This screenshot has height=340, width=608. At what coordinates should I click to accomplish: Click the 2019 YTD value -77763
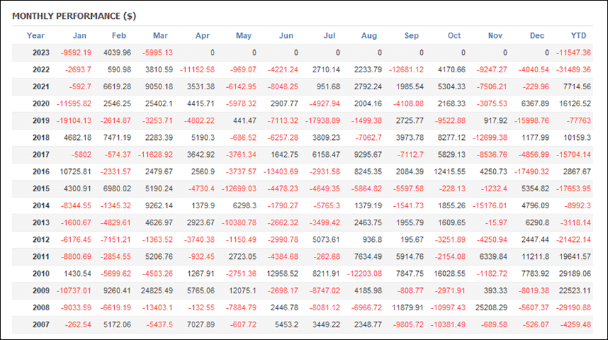click(578, 120)
